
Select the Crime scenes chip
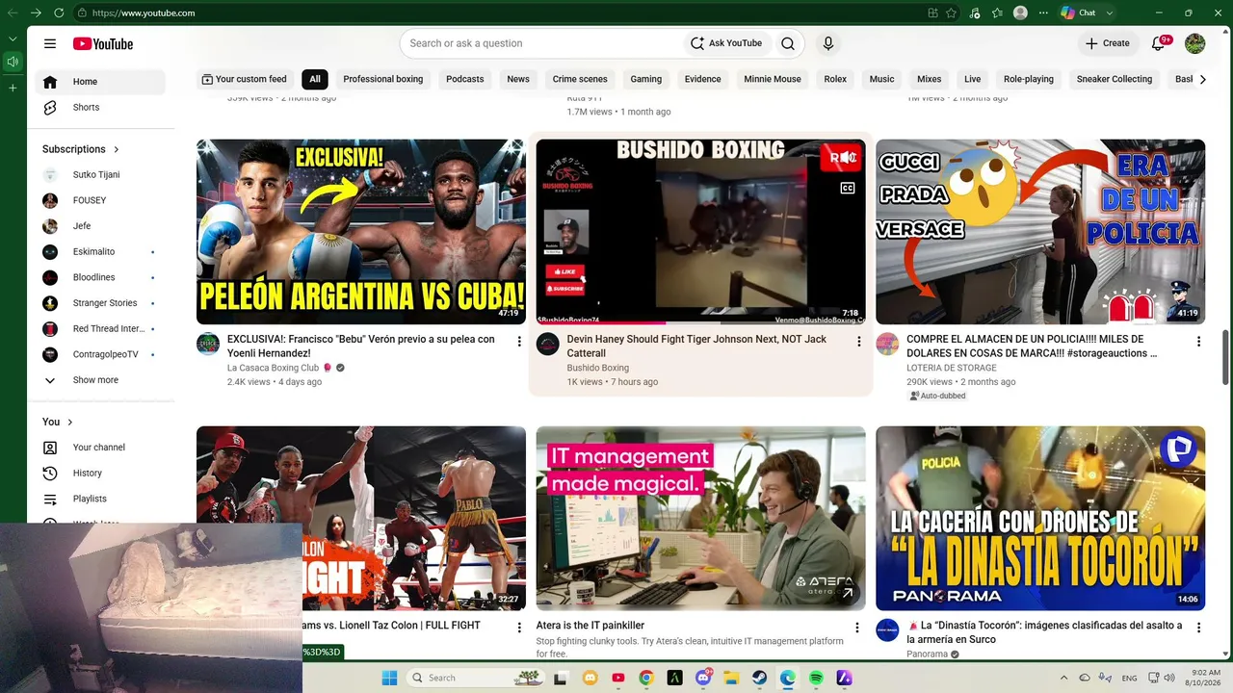coord(580,79)
